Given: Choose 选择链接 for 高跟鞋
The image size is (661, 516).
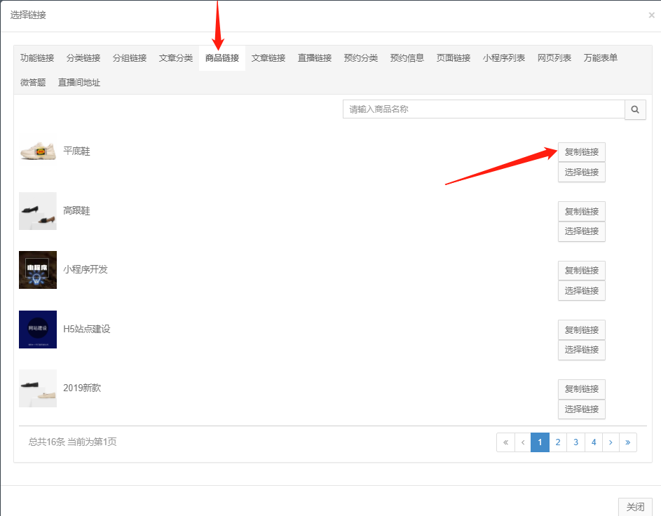Looking at the screenshot, I should point(582,231).
